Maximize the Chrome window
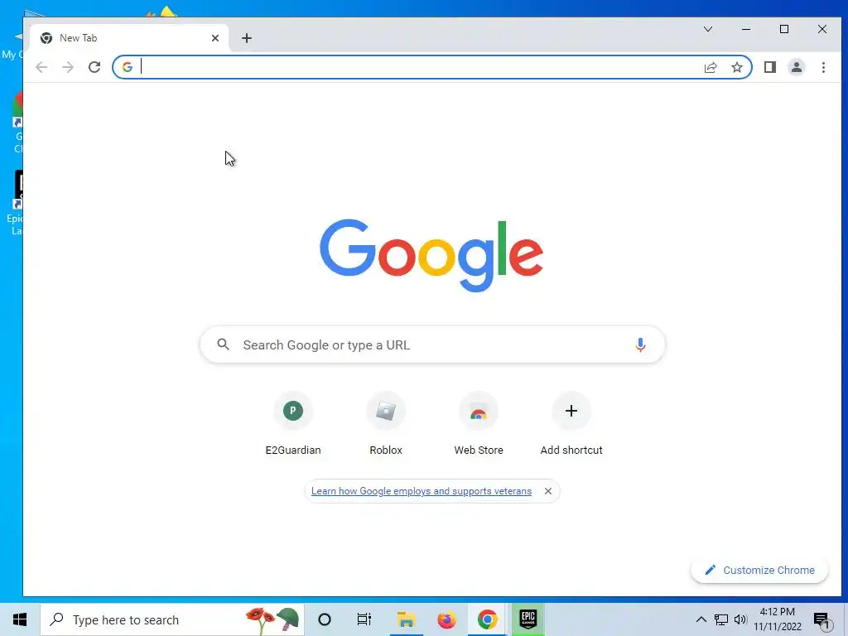This screenshot has height=636, width=848. [x=784, y=29]
